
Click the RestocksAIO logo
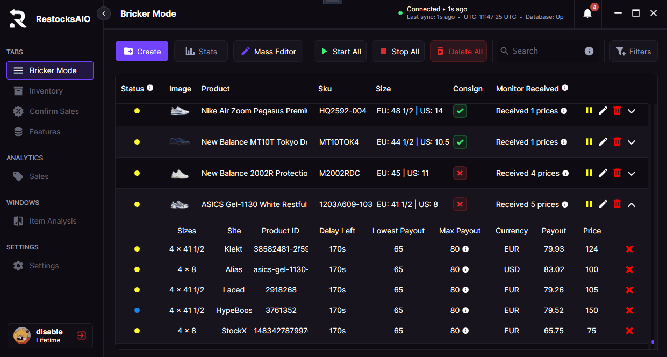pyautogui.click(x=18, y=19)
